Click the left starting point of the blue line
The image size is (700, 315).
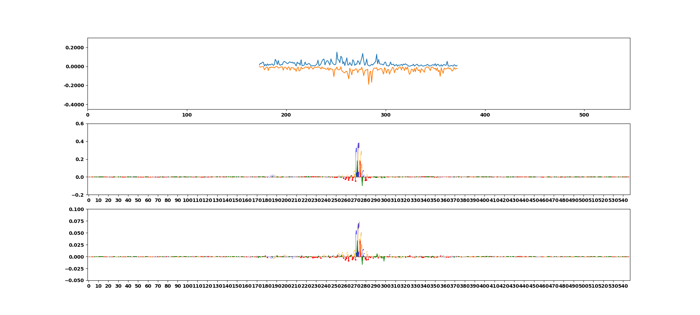[x=259, y=64]
